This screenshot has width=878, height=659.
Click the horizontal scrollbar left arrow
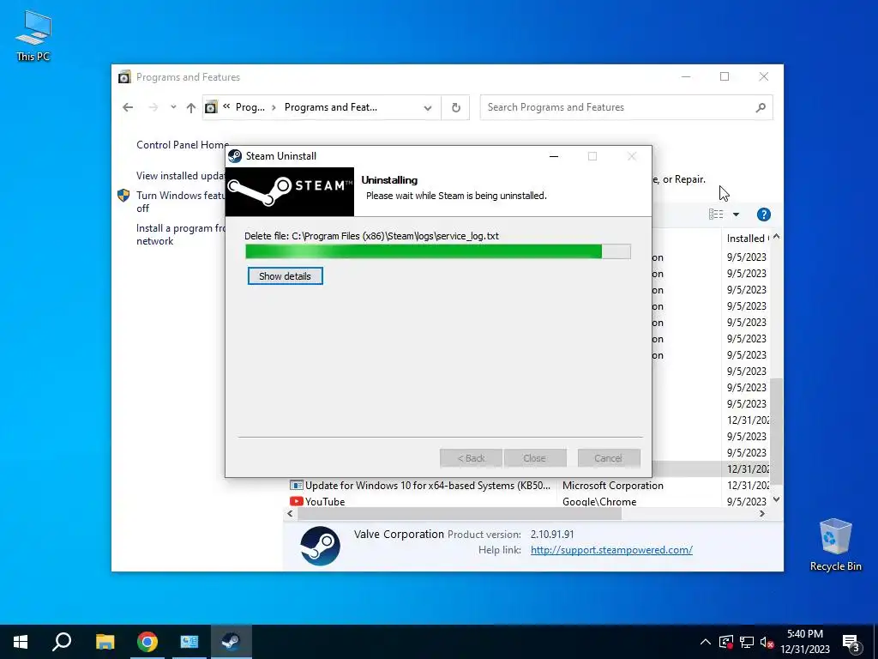[x=290, y=513]
